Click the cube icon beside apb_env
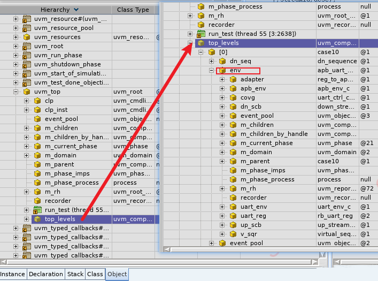Image resolution: width=378 pixels, height=281 pixels. [x=233, y=88]
